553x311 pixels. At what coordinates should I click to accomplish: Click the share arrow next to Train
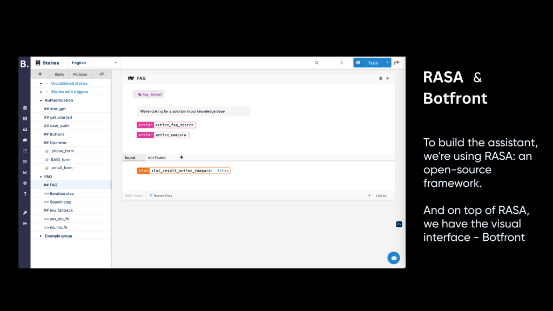(397, 63)
